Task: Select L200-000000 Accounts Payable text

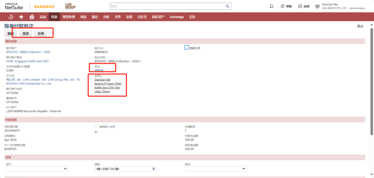Action: pyautogui.click(x=34, y=111)
